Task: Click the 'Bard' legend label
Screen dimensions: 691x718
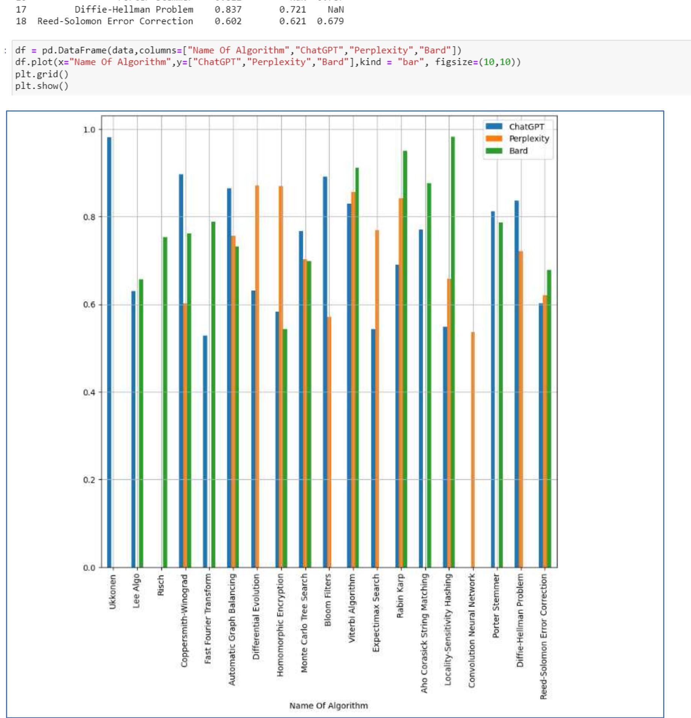Action: 518,151
